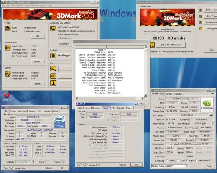Screen dimensions: 217x173
Task: Click the ResultBrowser icon in score window
Action: (x=201, y=22)
